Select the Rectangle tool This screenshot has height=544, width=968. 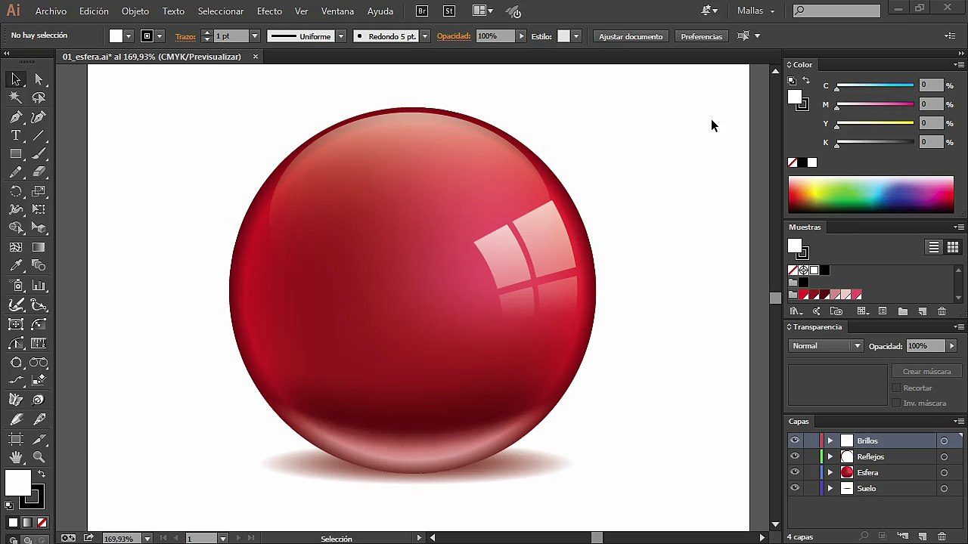click(x=16, y=153)
